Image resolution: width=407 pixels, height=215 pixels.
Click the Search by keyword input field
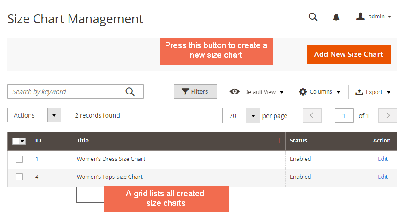(x=66, y=92)
